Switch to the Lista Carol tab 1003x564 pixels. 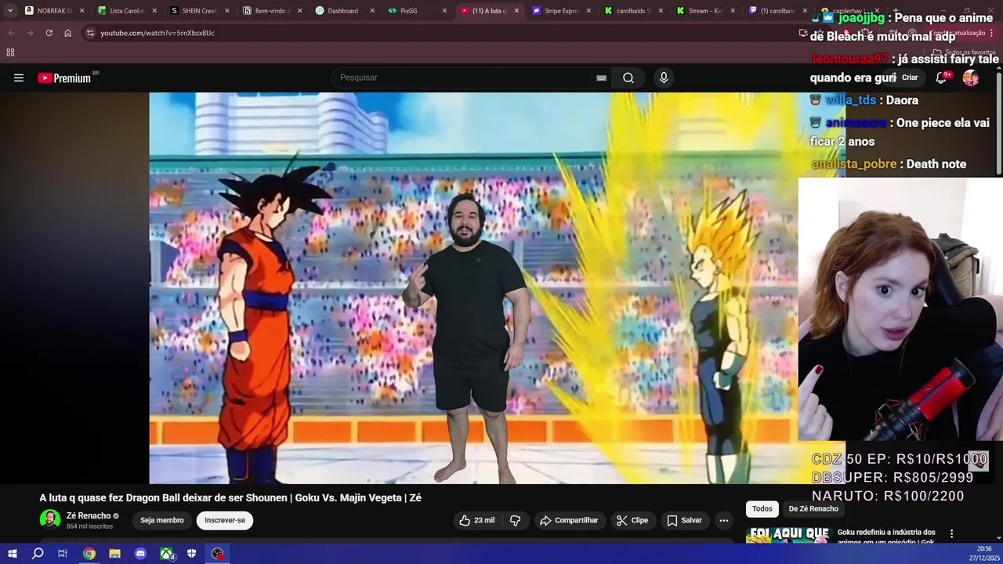click(126, 11)
